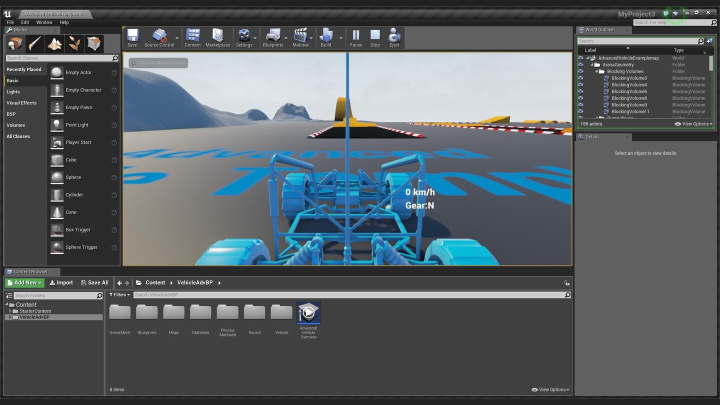Toggle visibility of BlockingVolume11
The width and height of the screenshot is (720, 405).
tap(580, 111)
